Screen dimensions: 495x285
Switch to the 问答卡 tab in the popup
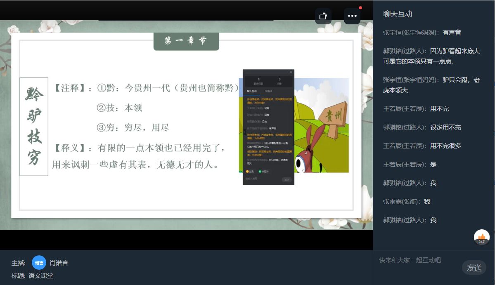pyautogui.click(x=268, y=91)
